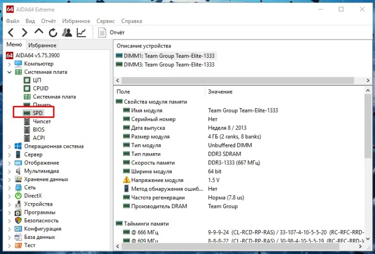
Task: Open the user manager people icon
Action: click(67, 32)
